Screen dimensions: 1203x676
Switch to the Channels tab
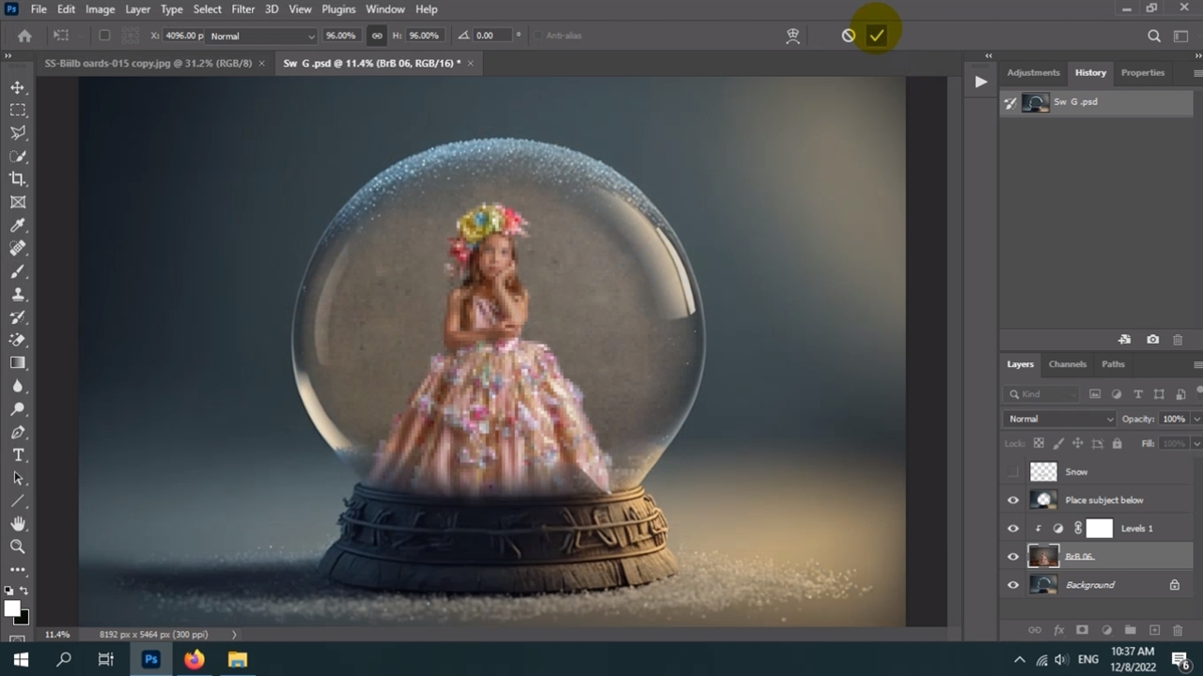click(1067, 364)
